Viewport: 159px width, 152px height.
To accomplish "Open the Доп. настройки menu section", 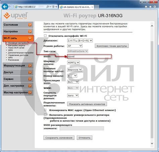I will click(18, 86).
